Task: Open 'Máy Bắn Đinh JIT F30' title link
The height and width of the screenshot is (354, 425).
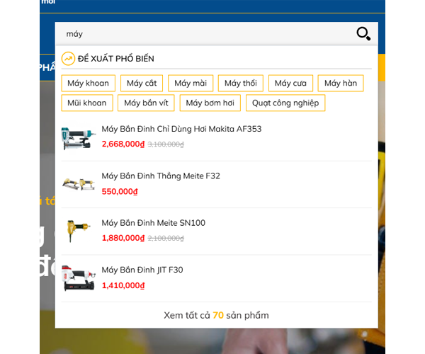Action: pyautogui.click(x=142, y=270)
